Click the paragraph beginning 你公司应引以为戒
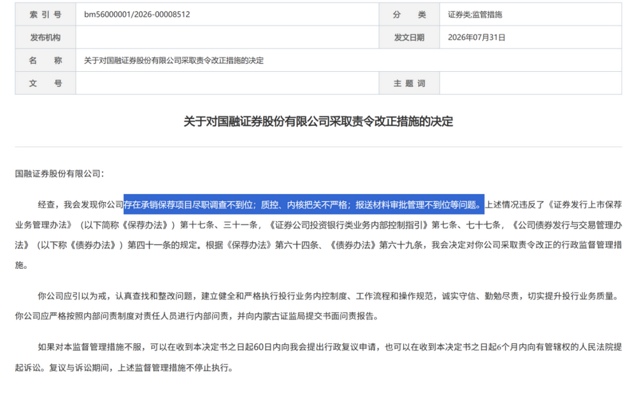This screenshot has height=396, width=637. 318,306
